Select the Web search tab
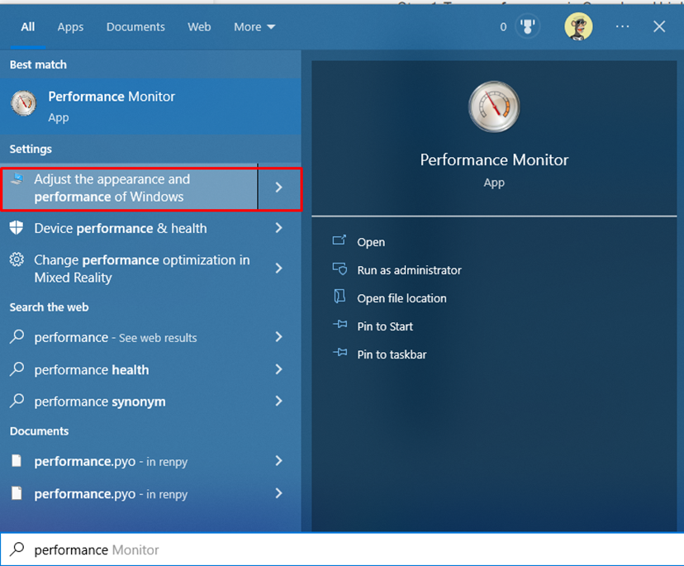 point(199,27)
